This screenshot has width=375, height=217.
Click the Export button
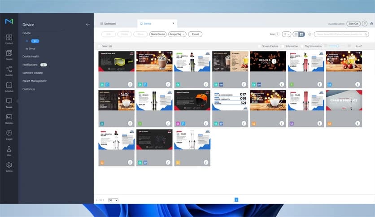pyautogui.click(x=195, y=34)
